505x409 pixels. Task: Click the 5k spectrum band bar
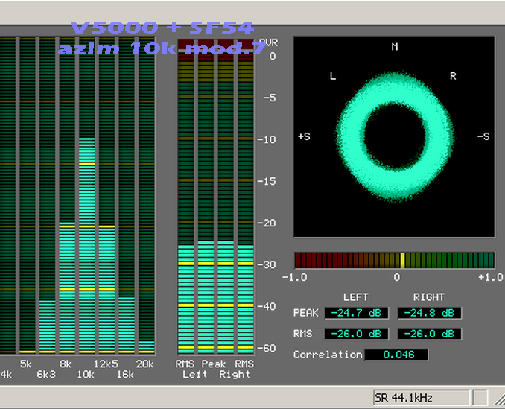28,223
